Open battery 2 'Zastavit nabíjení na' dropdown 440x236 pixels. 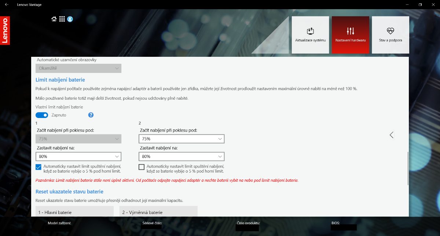pyautogui.click(x=181, y=156)
